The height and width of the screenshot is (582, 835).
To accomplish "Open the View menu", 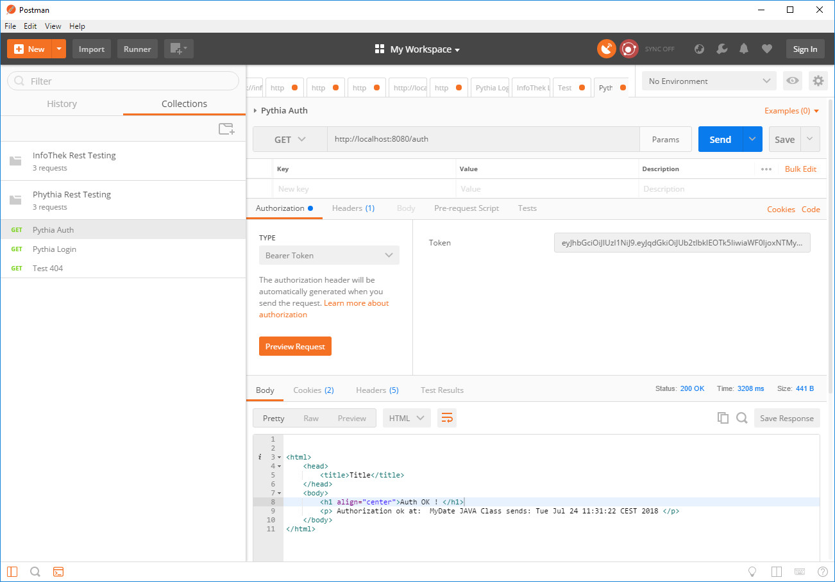I will coord(53,26).
